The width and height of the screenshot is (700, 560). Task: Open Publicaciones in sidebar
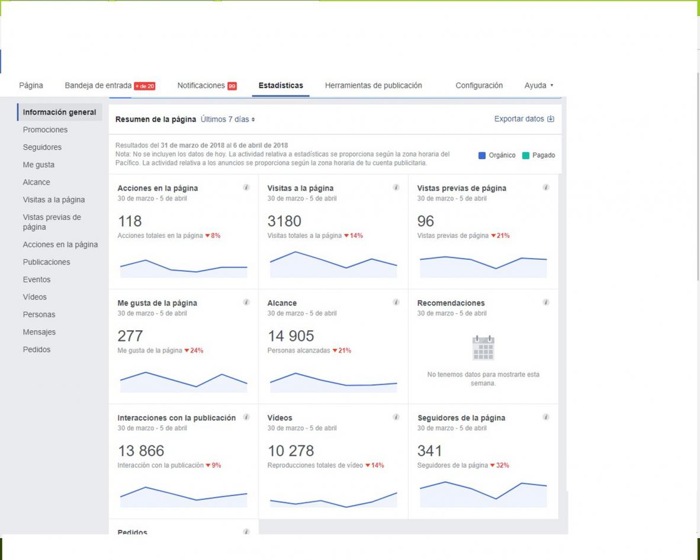46,262
